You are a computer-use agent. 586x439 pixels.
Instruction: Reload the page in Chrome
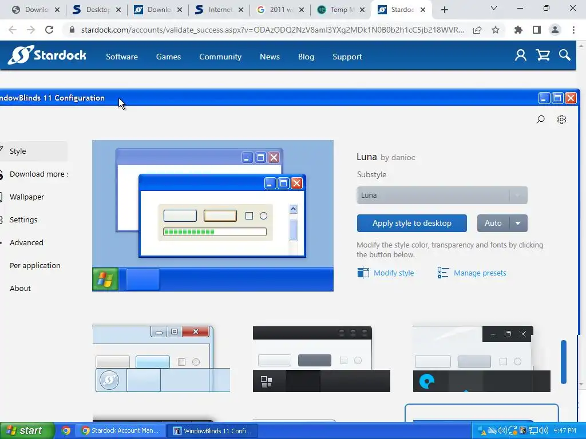49,30
